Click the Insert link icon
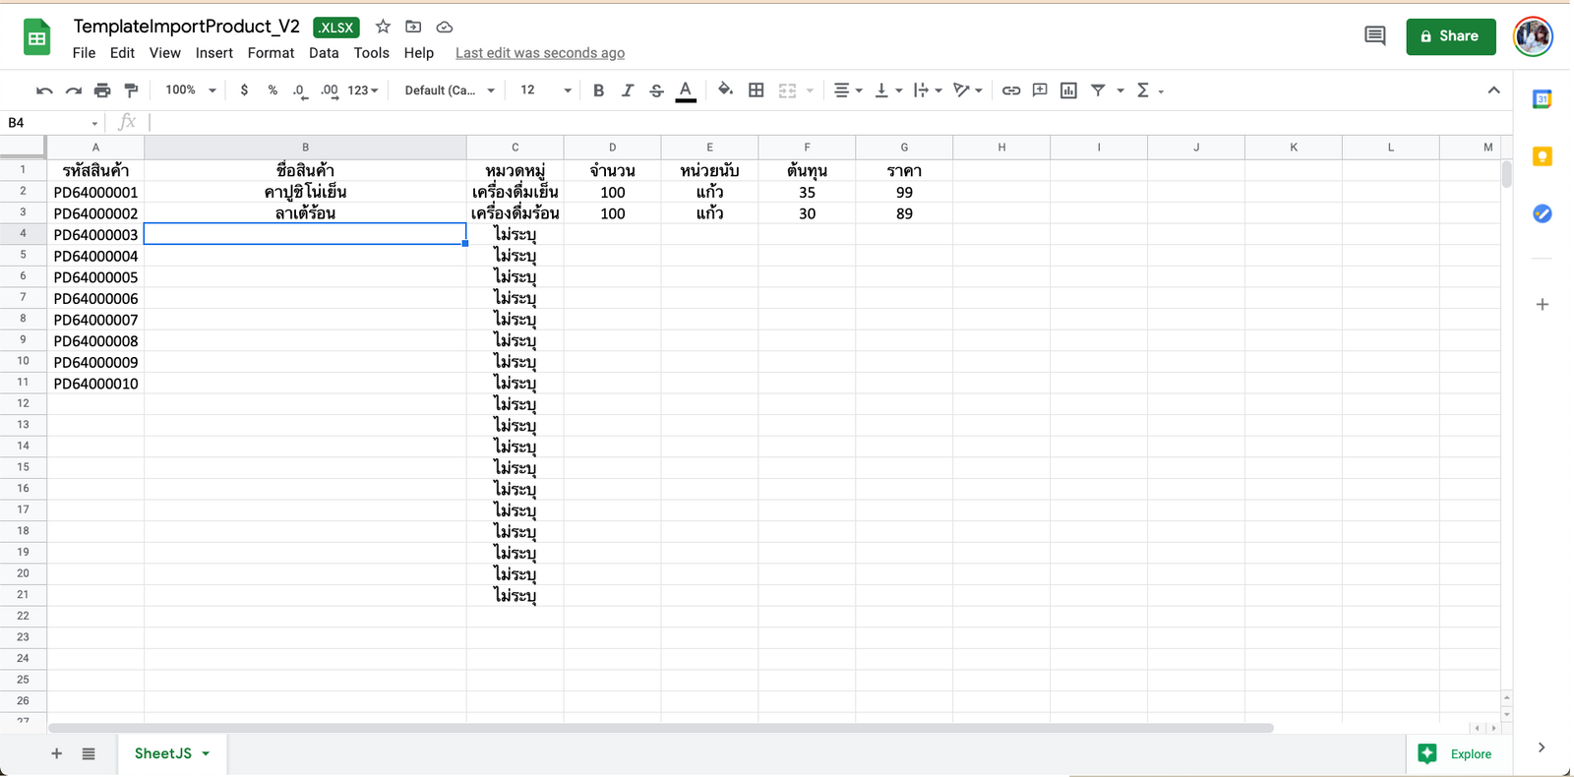The width and height of the screenshot is (1574, 777). point(1010,90)
